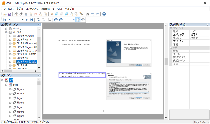Viewport: 210px width, 124px height.
Task: Expand the コンテナ /Artifact node
Action: tap(10, 36)
